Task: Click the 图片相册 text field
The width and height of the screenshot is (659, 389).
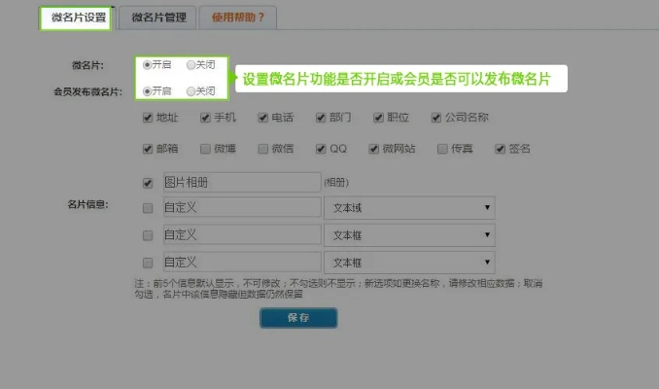Action: pos(242,183)
